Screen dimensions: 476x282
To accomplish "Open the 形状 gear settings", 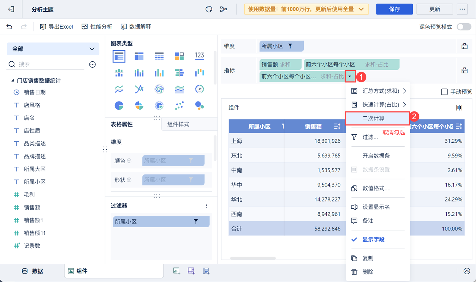I will pos(129,180).
